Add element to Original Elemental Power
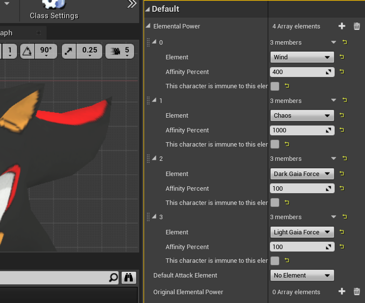The image size is (365, 303). point(341,292)
